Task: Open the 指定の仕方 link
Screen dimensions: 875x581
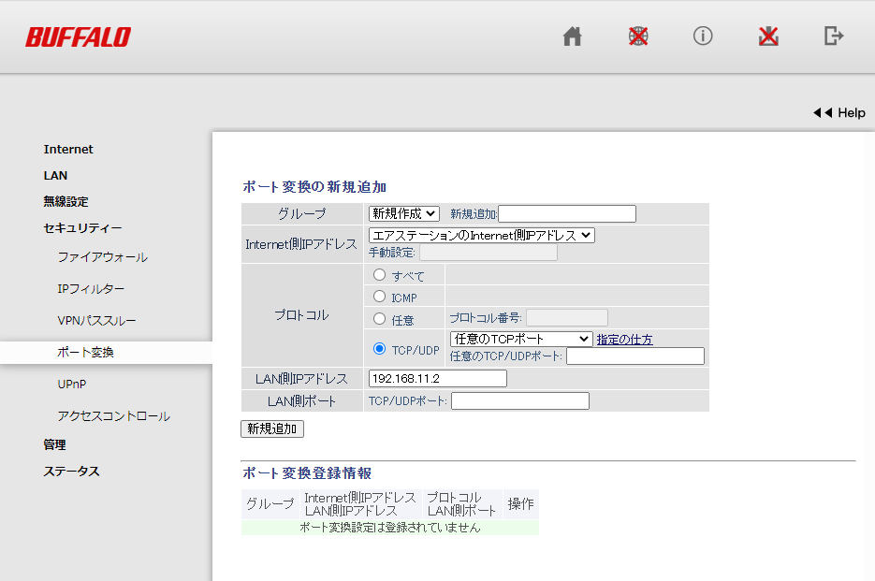Action: [x=624, y=340]
